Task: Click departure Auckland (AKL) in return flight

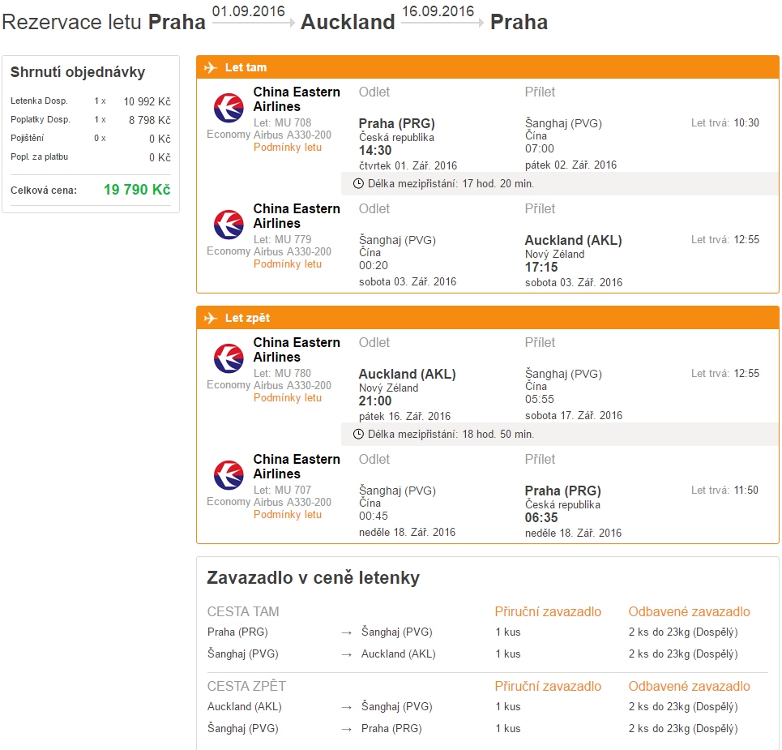Action: pyautogui.click(x=408, y=374)
